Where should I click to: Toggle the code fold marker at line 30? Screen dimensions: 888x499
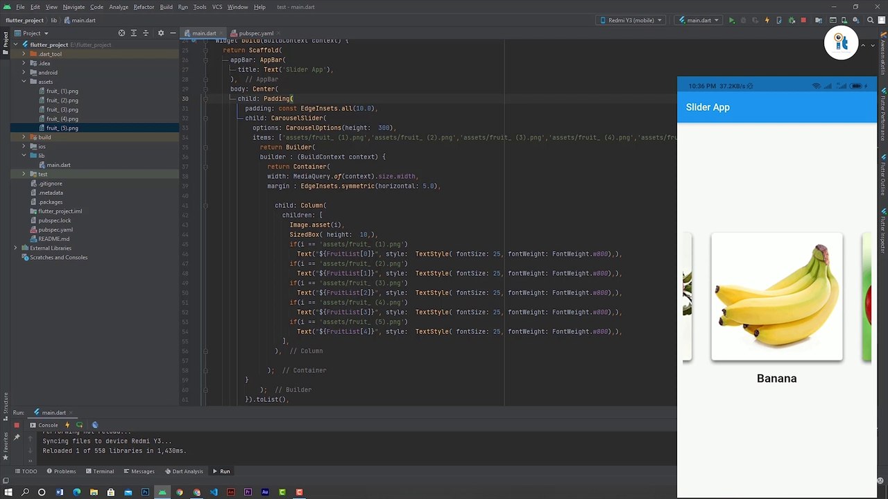(205, 99)
